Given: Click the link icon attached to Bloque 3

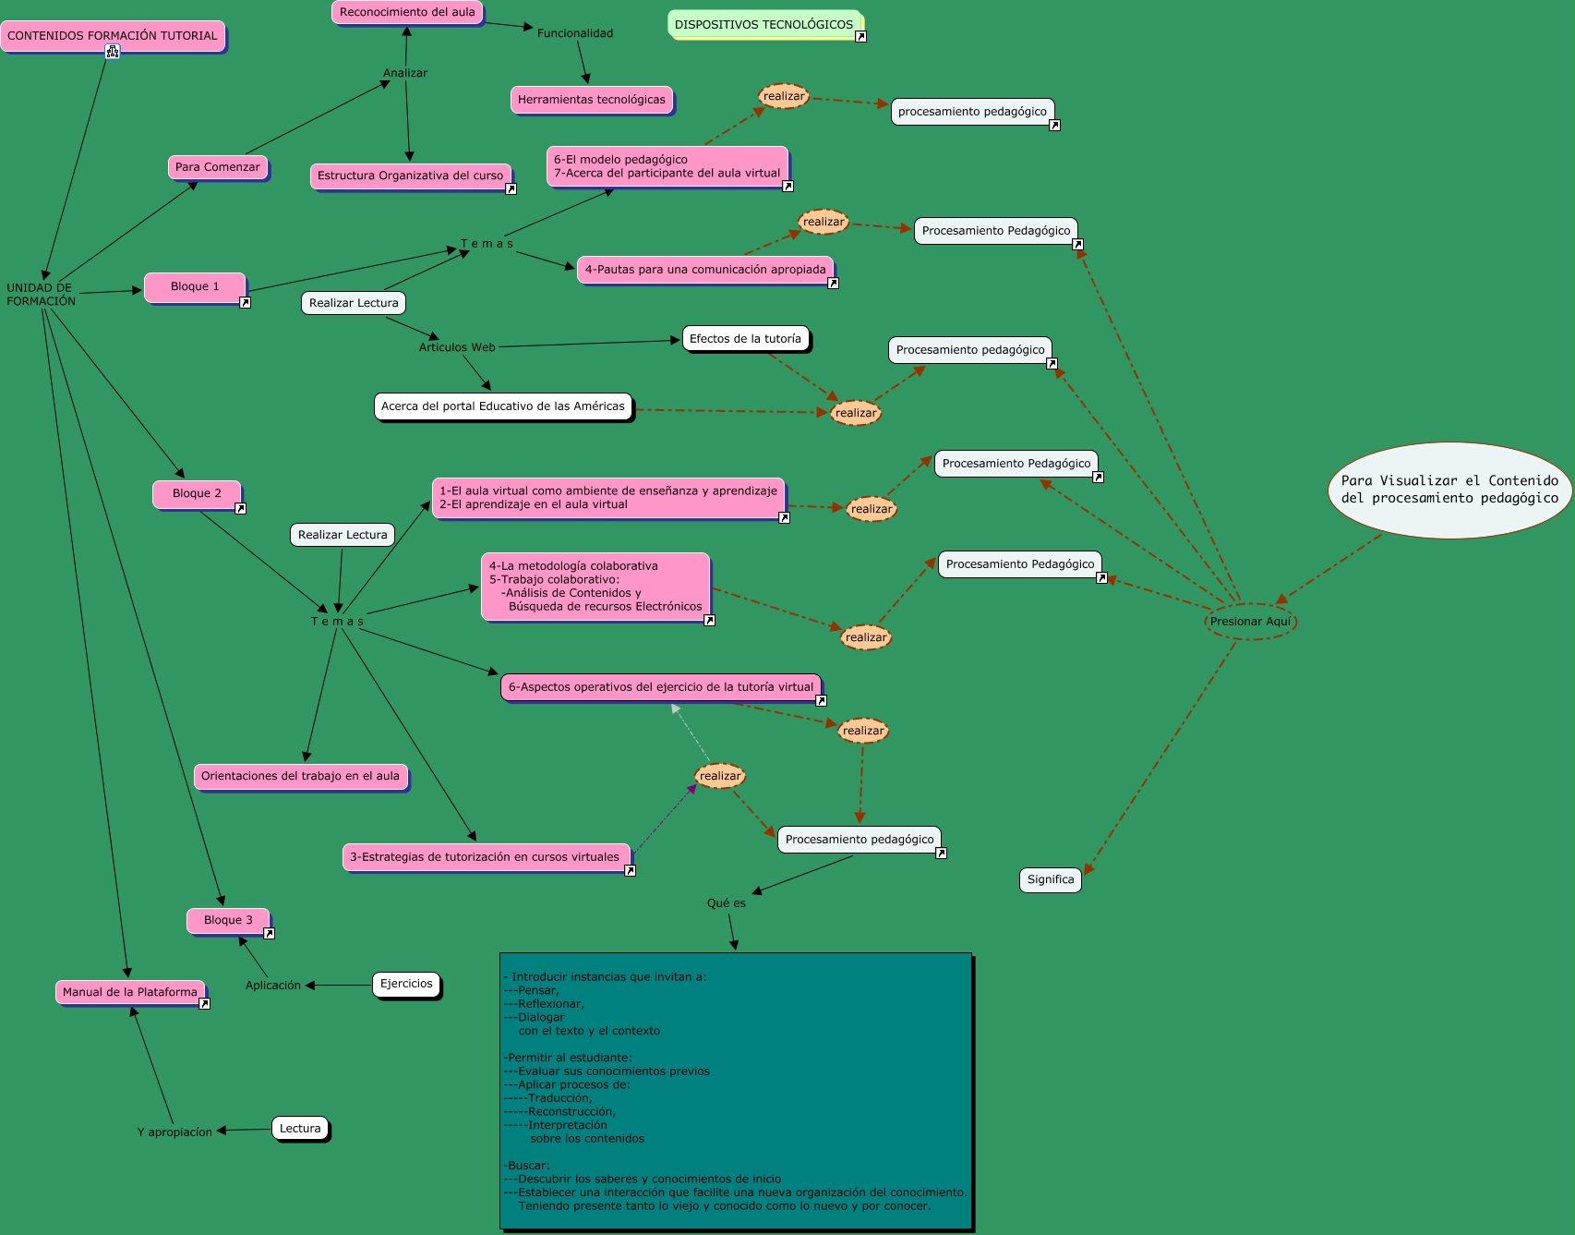Looking at the screenshot, I should (269, 934).
